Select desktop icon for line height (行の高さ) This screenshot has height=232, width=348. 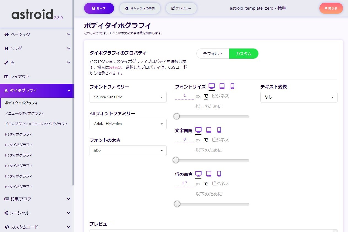(198, 174)
